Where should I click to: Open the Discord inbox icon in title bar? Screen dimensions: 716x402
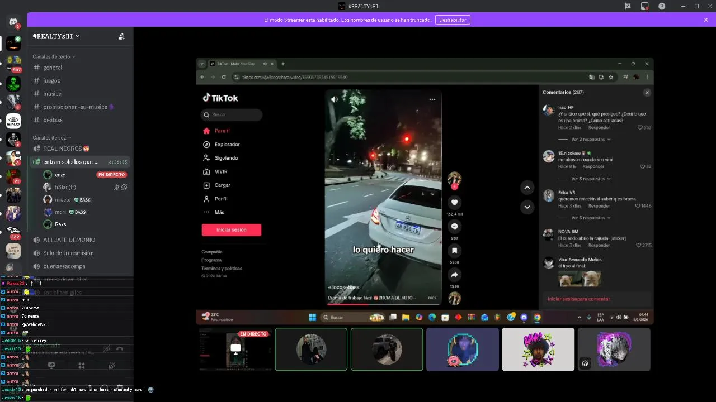[x=644, y=6]
